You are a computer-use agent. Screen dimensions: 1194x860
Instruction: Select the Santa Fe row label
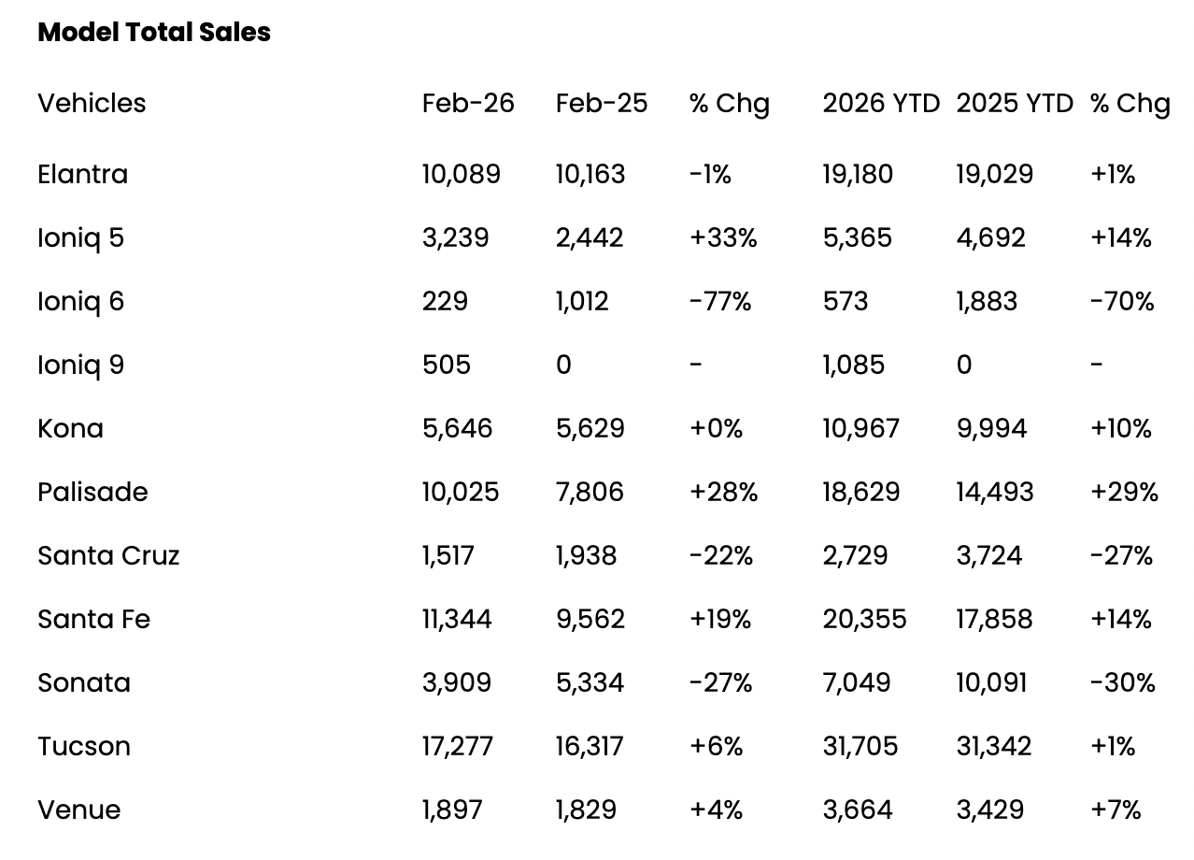click(x=93, y=620)
